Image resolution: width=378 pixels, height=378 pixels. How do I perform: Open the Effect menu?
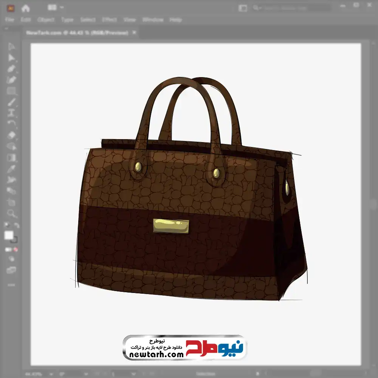(110, 20)
